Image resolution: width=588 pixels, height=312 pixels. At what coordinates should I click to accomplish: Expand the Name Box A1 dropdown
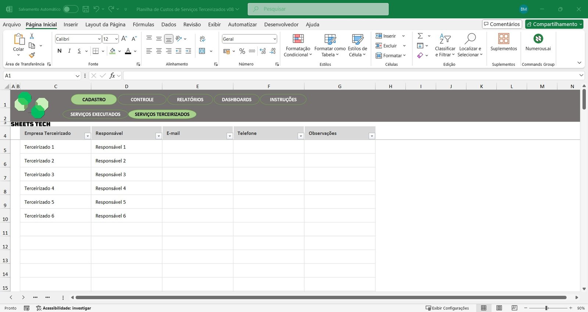(x=77, y=76)
